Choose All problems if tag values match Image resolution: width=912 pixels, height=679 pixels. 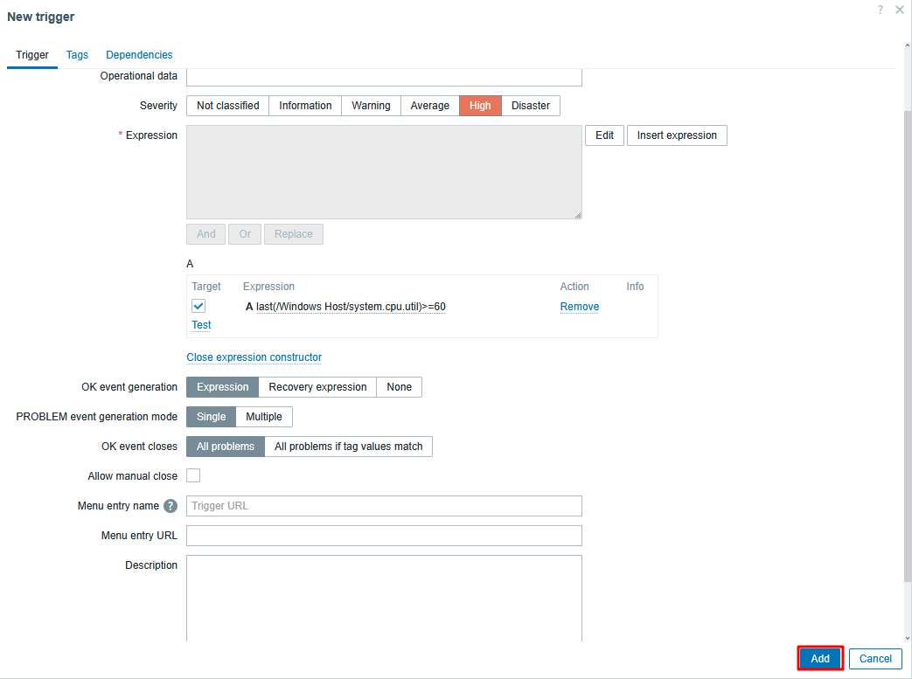348,447
